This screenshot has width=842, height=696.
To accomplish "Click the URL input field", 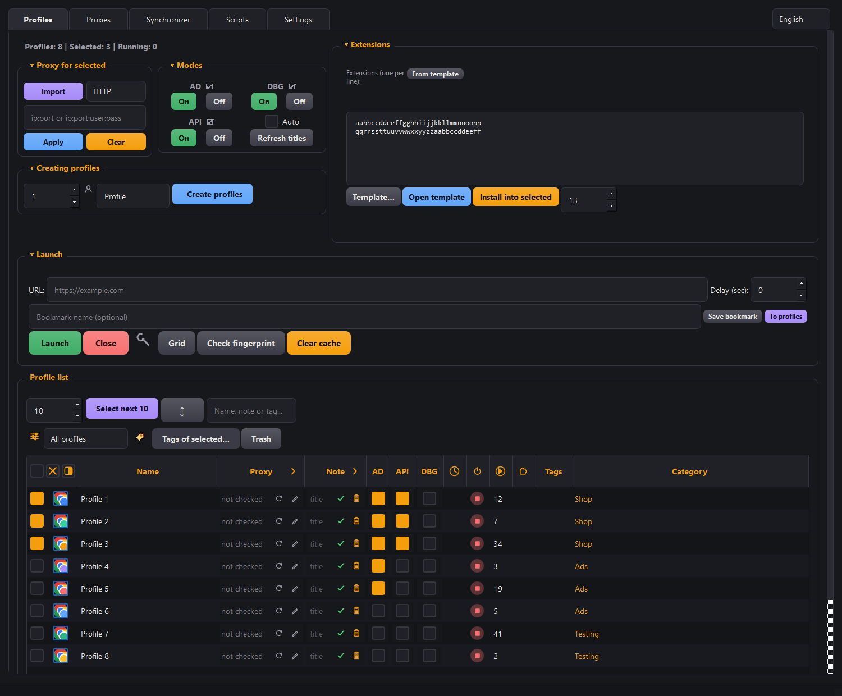I will (x=377, y=290).
